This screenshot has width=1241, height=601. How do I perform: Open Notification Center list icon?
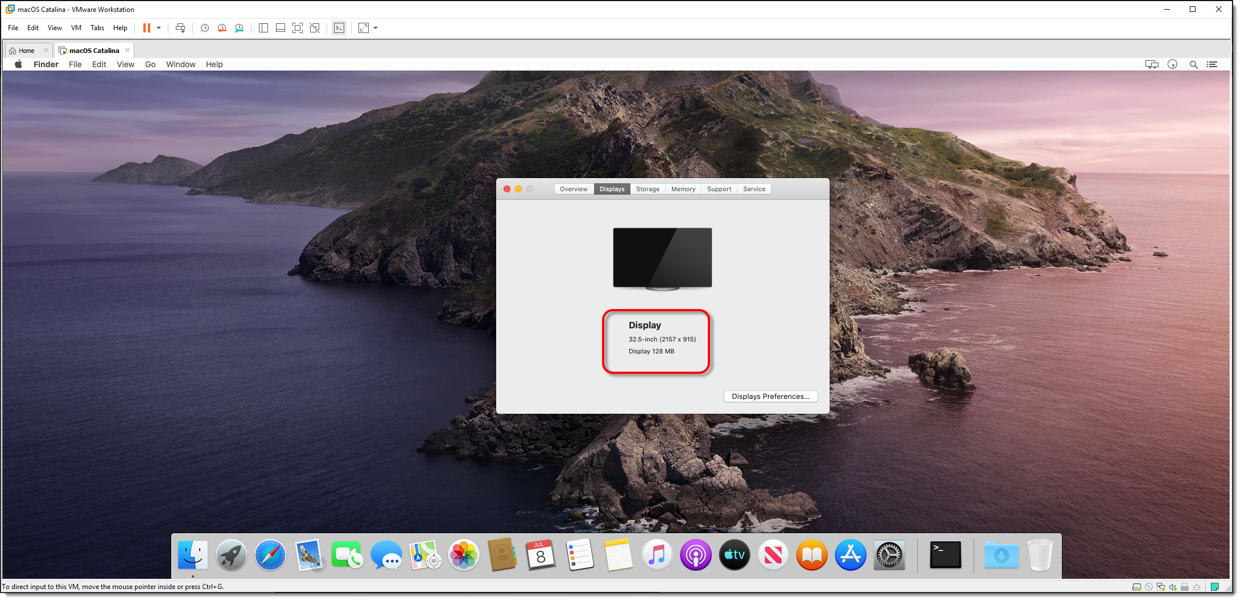click(x=1212, y=64)
